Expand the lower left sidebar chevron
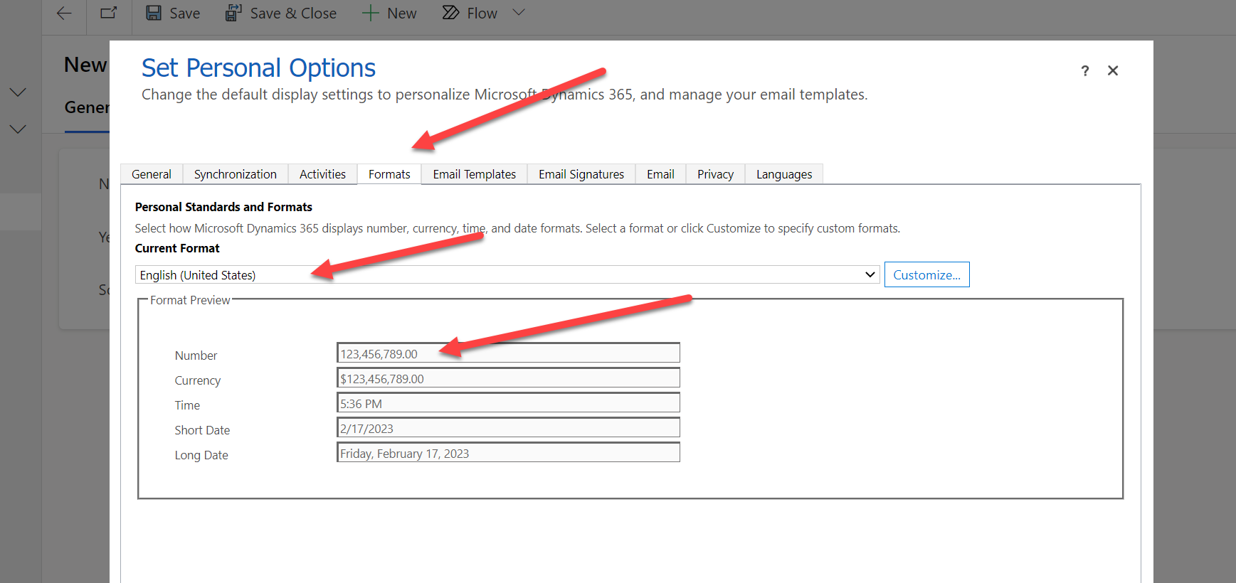This screenshot has width=1236, height=583. 18,129
